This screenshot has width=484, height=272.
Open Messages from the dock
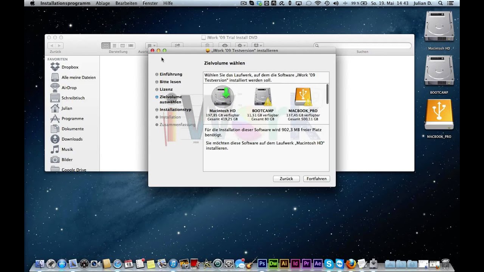[240, 264]
